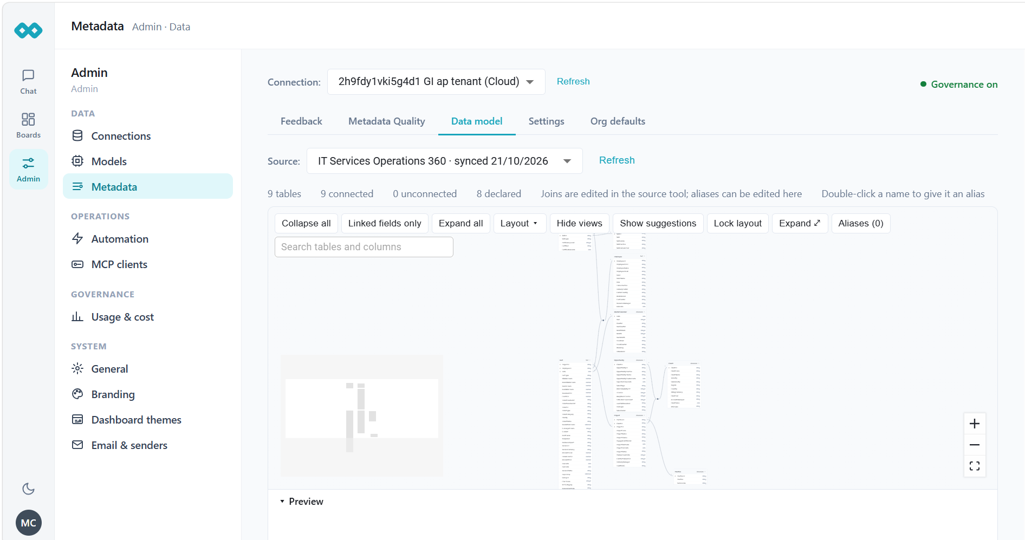The height and width of the screenshot is (540, 1025).
Task: Open the Layout dropdown
Action: (519, 223)
